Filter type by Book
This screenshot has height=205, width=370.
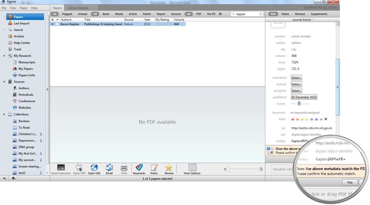[x=106, y=14]
